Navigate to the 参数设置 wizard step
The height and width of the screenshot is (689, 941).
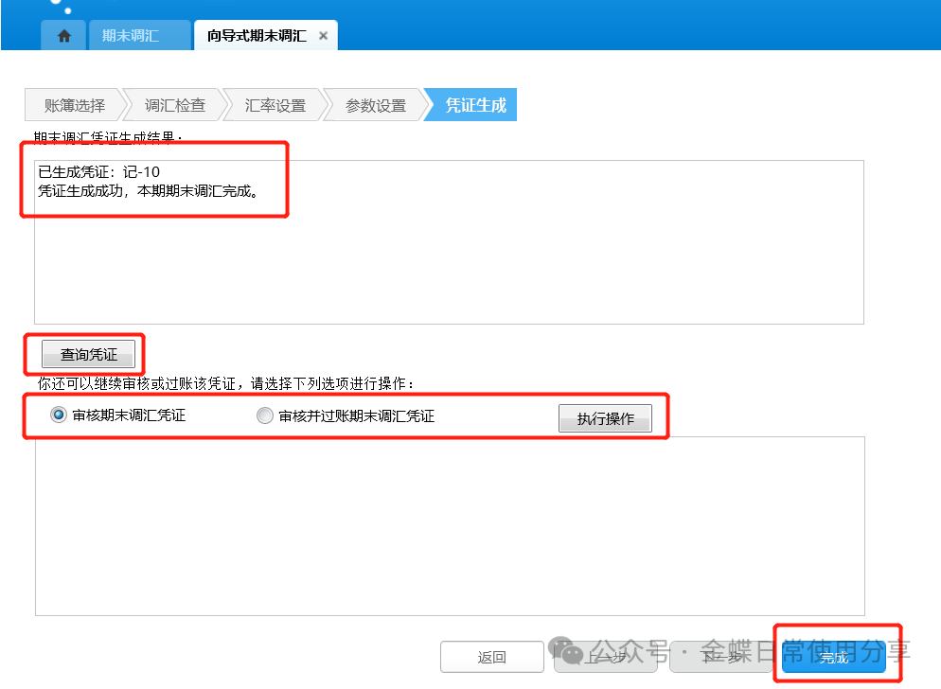tap(375, 105)
